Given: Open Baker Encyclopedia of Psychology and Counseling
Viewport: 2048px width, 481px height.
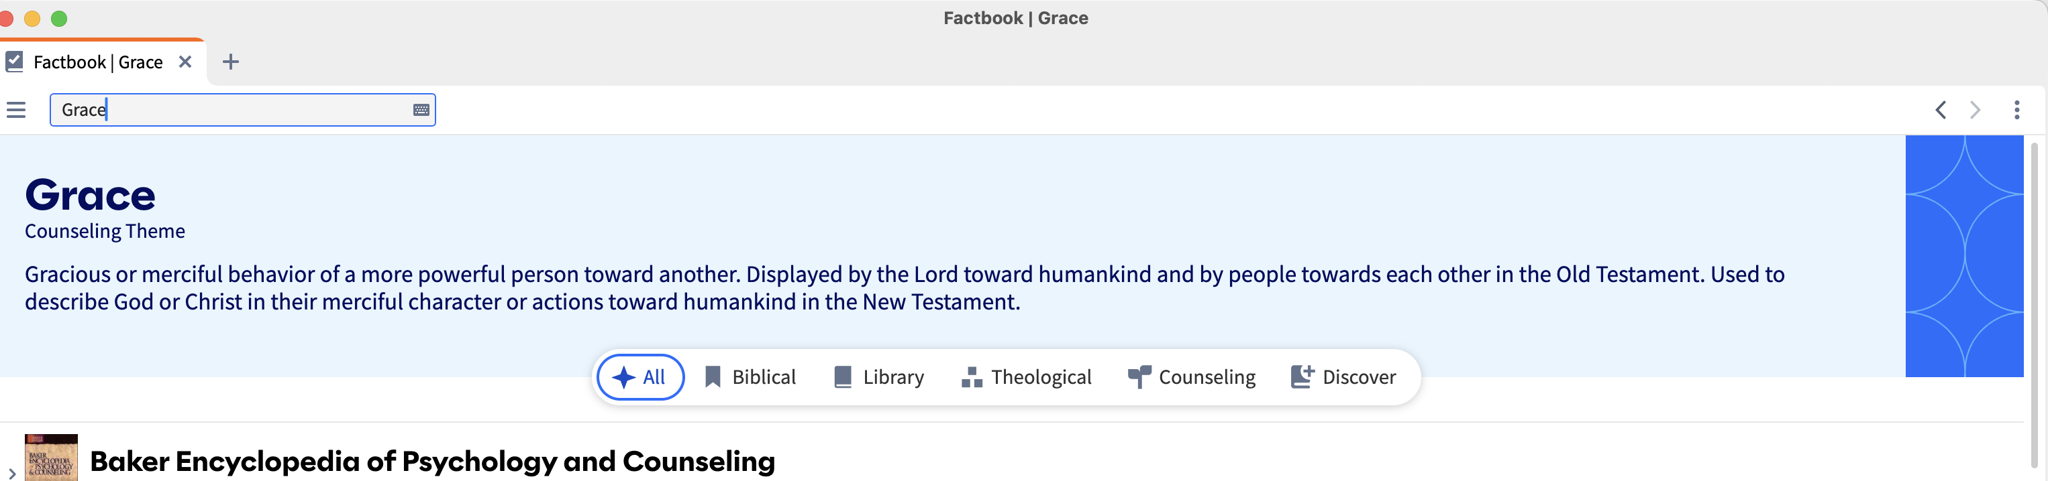Looking at the screenshot, I should click(x=433, y=461).
